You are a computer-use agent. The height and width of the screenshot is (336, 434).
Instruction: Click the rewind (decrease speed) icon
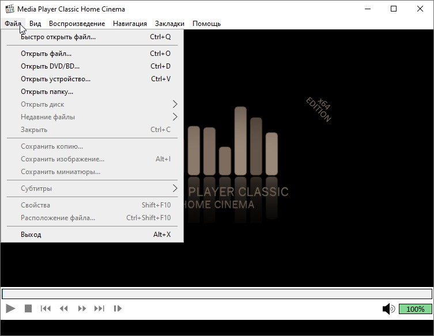(x=64, y=309)
